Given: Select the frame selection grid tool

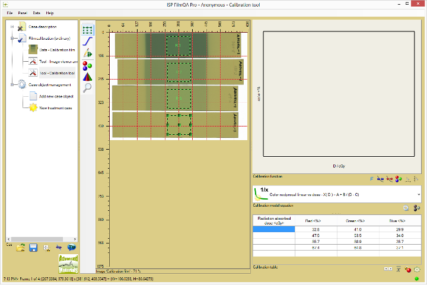Looking at the screenshot, I should [x=87, y=30].
